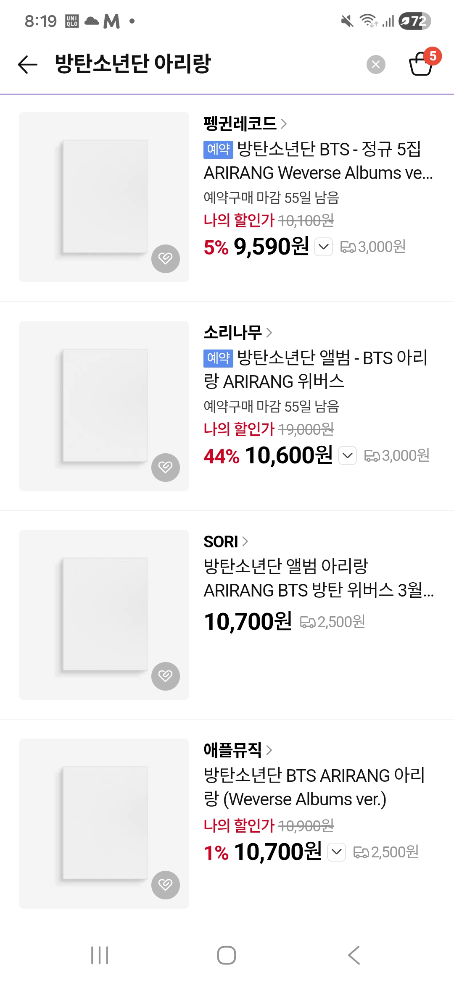Tap the Android recent apps button

coord(100,955)
